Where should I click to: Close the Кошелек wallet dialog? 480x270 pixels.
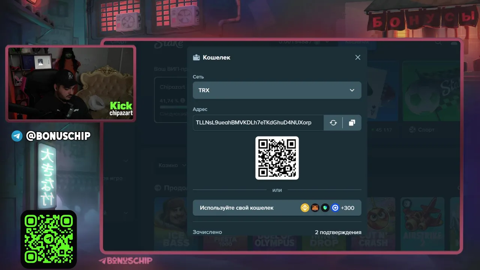click(x=358, y=57)
